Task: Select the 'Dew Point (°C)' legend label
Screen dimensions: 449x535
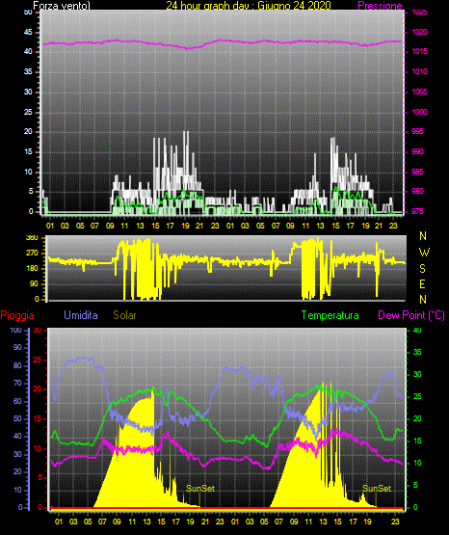Action: point(411,315)
